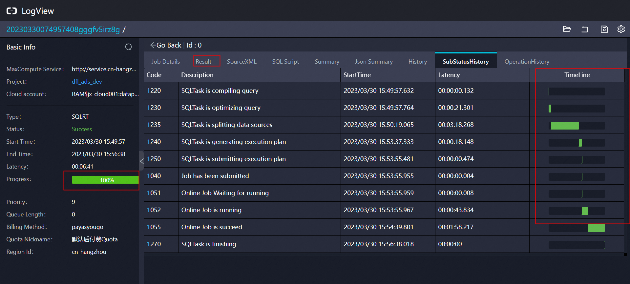Screen dimensions: 630x284
Task: Click Latency value 00:06:41
Action: 82,167
